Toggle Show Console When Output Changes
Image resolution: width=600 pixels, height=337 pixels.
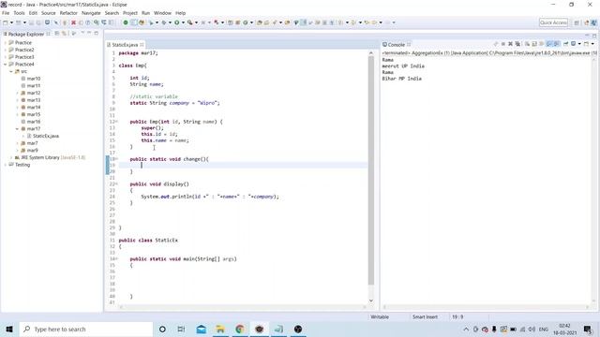click(549, 44)
